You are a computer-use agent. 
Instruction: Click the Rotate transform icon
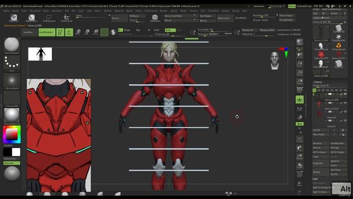[95, 32]
